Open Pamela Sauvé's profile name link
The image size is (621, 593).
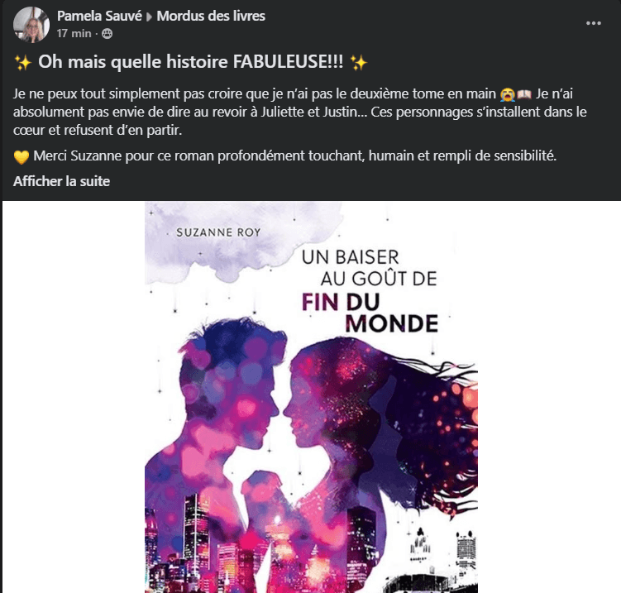(99, 16)
